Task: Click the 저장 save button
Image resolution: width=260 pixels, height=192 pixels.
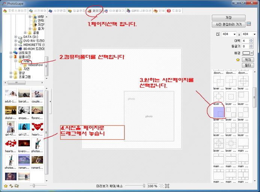Action: point(229,17)
